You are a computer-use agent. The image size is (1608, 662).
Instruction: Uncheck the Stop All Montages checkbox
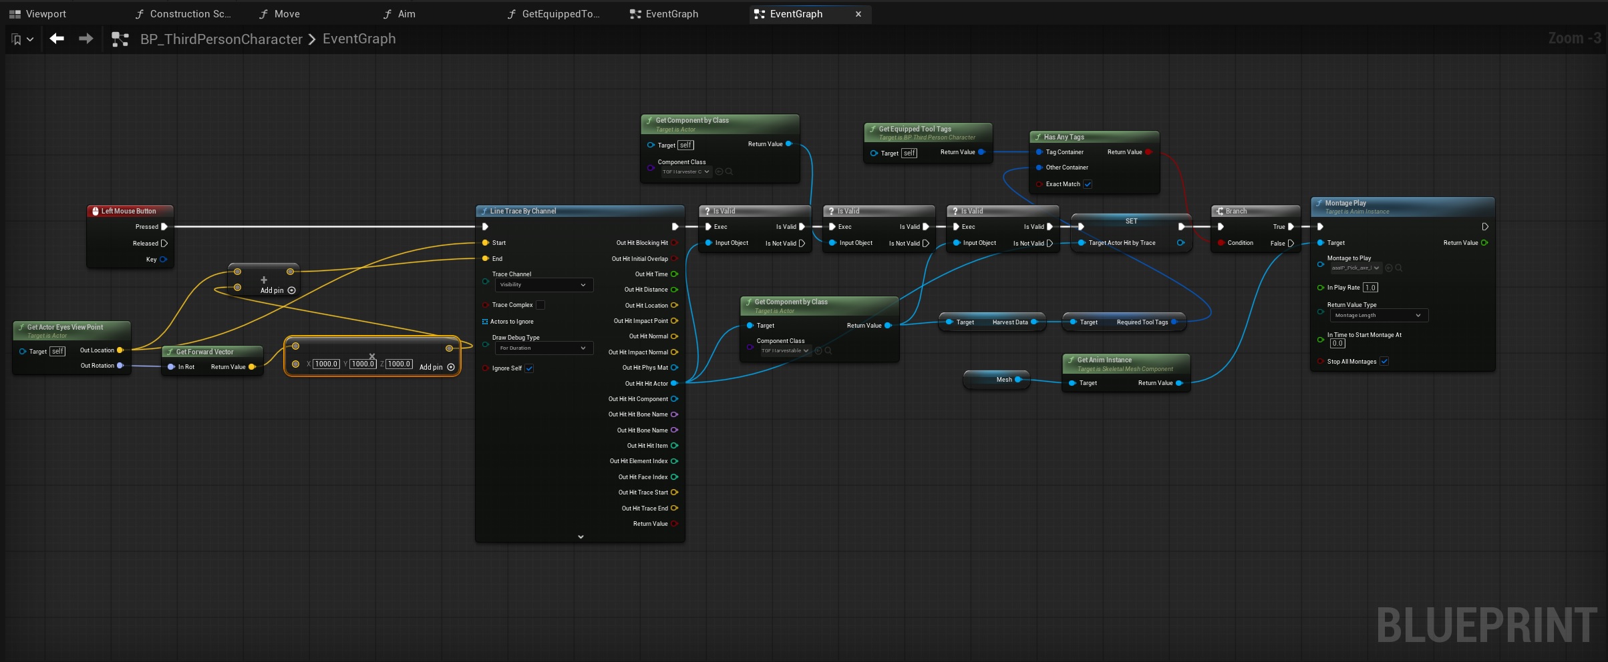tap(1384, 362)
